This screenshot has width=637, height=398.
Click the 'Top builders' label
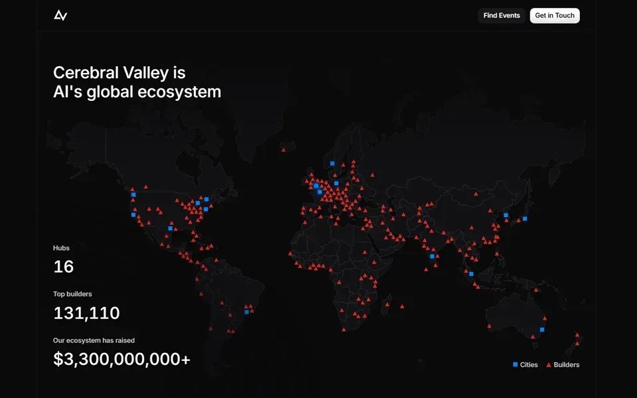(x=72, y=294)
